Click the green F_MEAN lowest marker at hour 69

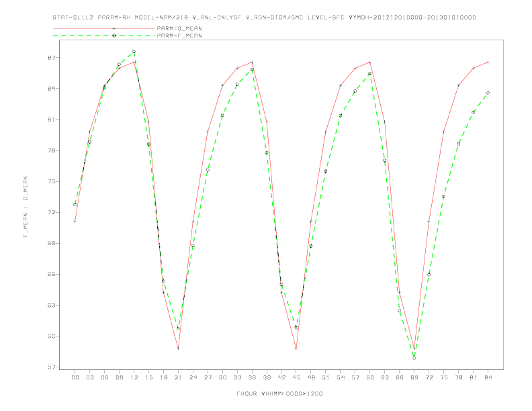pyautogui.click(x=414, y=358)
